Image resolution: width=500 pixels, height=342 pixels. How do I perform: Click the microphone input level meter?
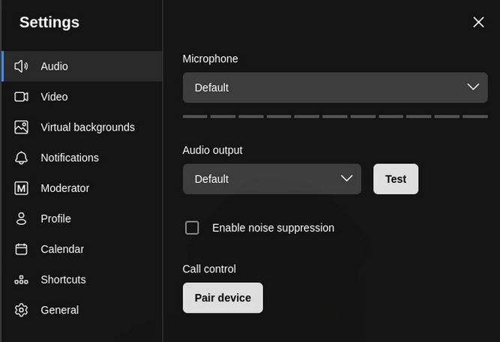(334, 116)
